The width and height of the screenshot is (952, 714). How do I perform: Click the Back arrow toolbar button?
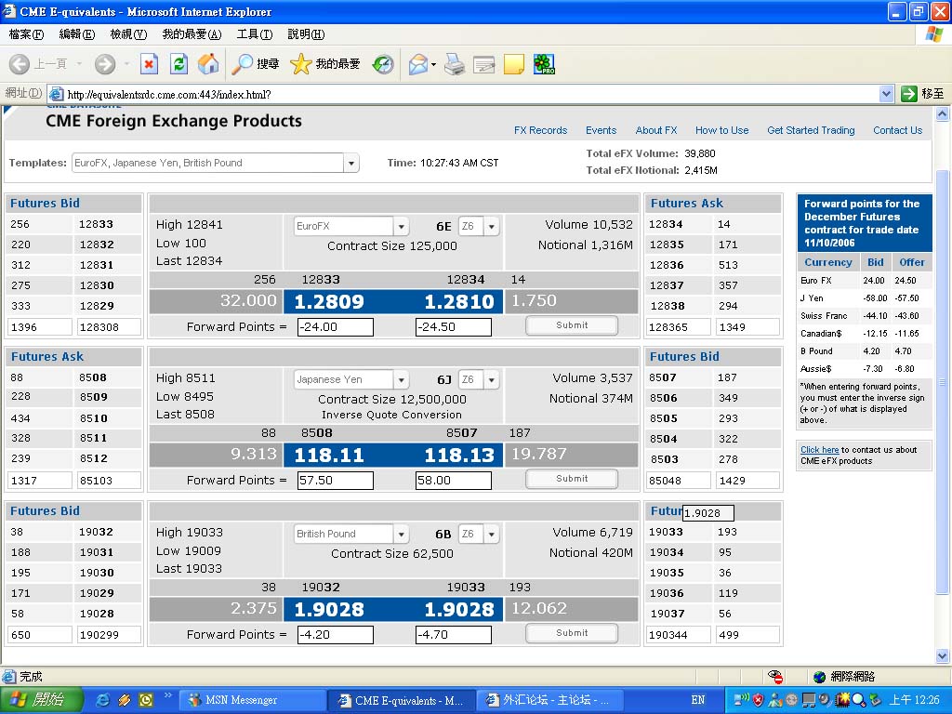click(19, 64)
